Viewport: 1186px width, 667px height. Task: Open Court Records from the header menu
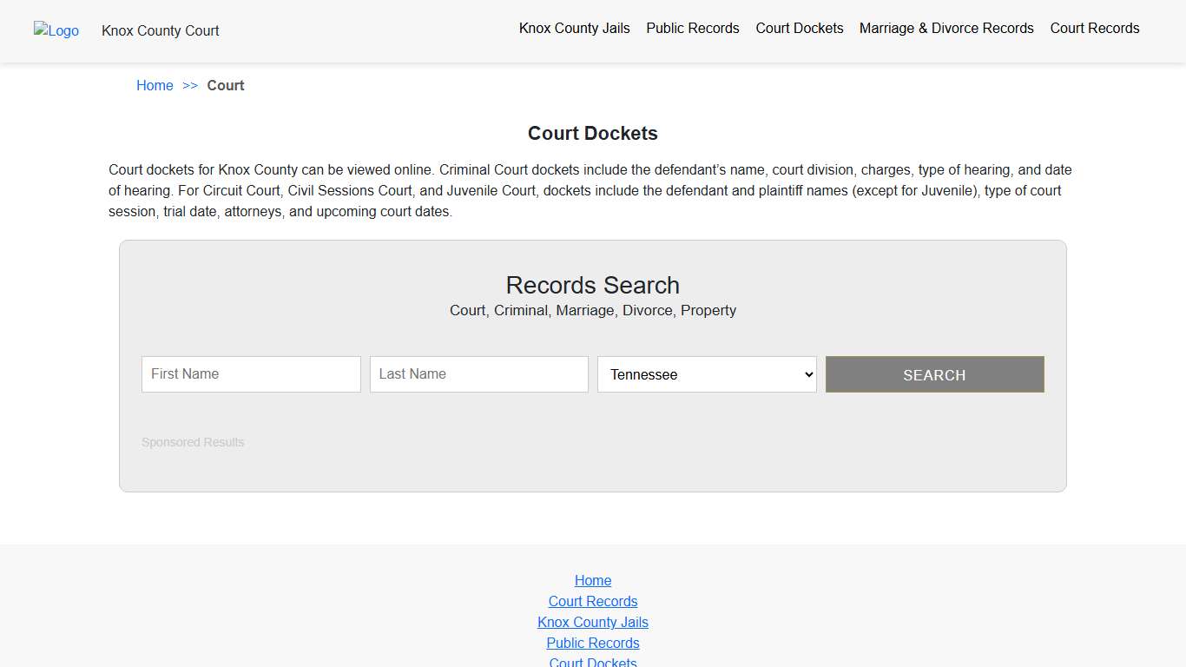pyautogui.click(x=1094, y=28)
